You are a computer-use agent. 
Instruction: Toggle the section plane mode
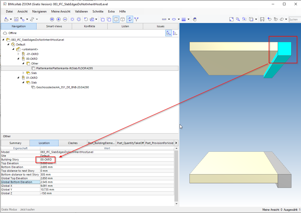coord(116,19)
